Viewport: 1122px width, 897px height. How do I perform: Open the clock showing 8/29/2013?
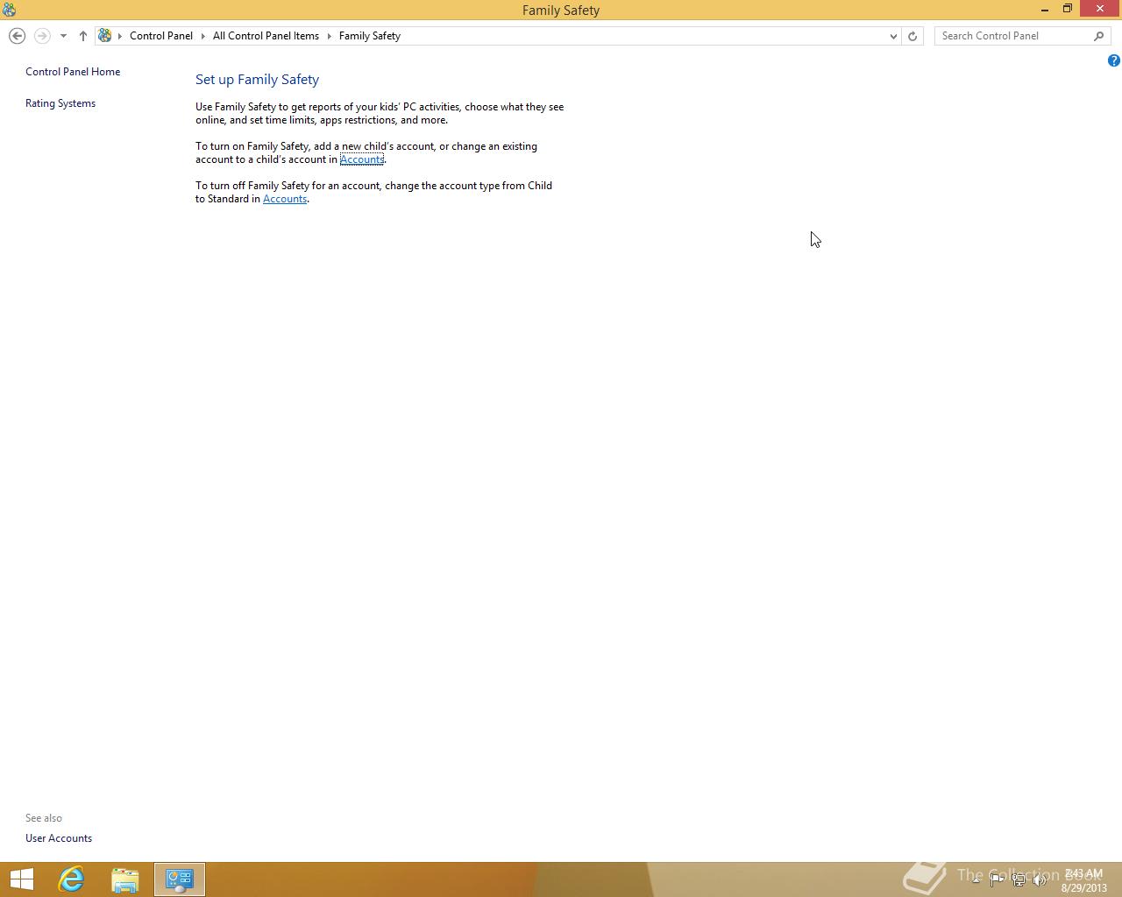(x=1083, y=880)
